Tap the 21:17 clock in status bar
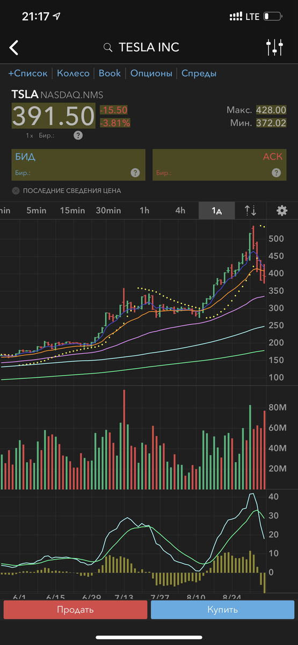 click(35, 17)
